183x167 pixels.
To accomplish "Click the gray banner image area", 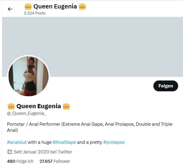I will coord(115,45).
